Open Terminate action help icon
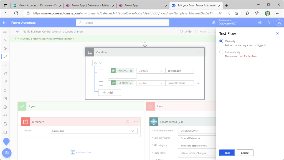The width and height of the screenshot is (284, 160). pos(128,122)
